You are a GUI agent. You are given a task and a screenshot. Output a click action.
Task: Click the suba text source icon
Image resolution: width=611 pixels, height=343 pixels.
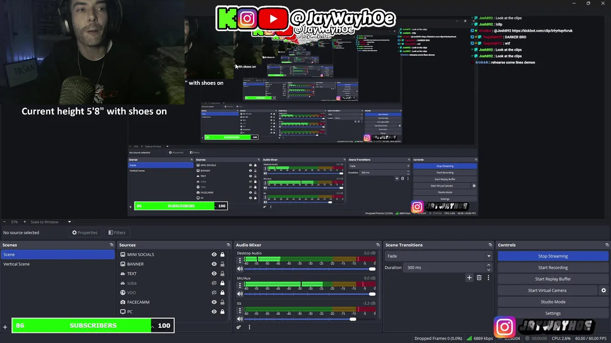pyautogui.click(x=123, y=283)
